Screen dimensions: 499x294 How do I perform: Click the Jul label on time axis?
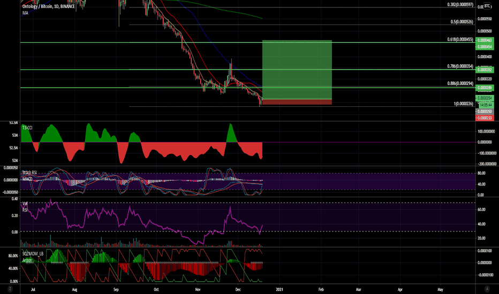[33, 290]
